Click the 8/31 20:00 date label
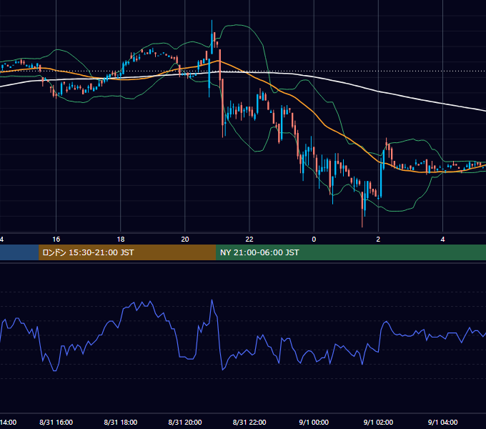 pos(185,422)
